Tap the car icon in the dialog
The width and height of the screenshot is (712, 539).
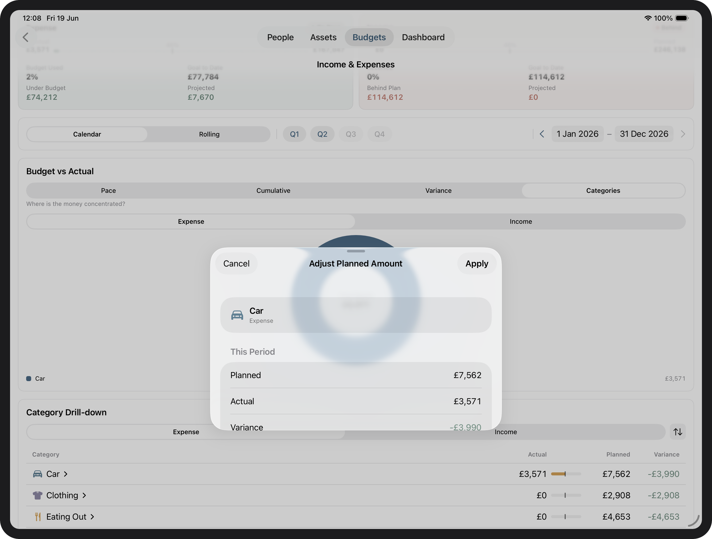pos(237,315)
